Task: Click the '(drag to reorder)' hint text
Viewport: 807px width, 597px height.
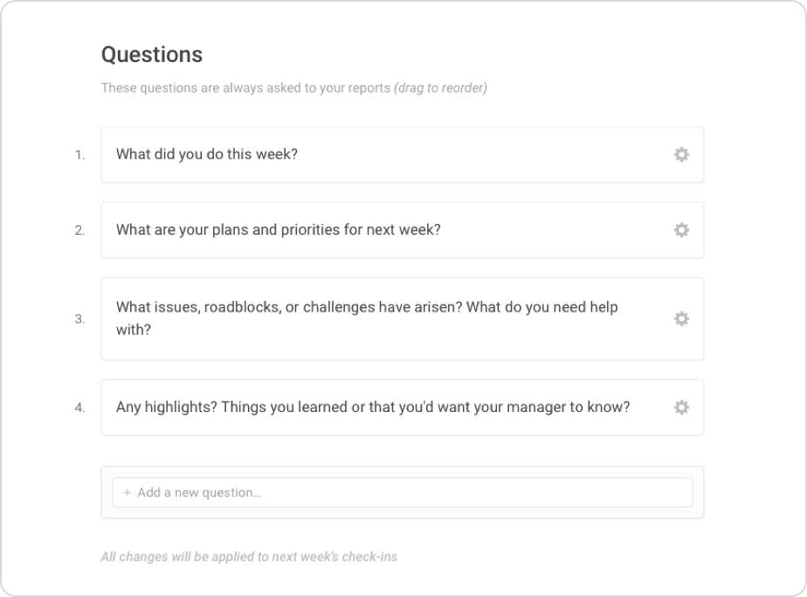Action: (x=440, y=88)
